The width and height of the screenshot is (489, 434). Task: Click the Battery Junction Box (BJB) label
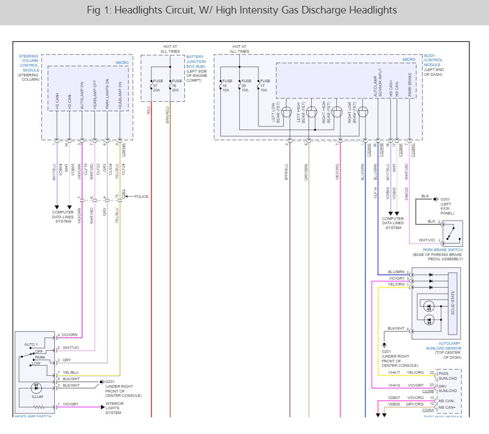pyautogui.click(x=196, y=61)
